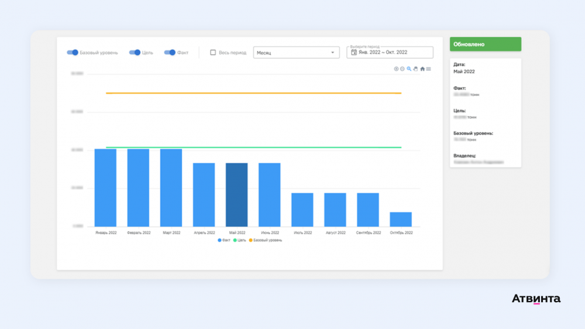
Task: Check the Весь период checkbox
Action: tap(213, 52)
